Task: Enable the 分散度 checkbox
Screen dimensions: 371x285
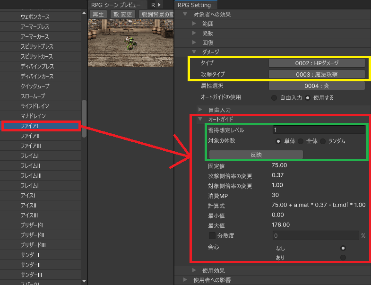Action: point(212,235)
